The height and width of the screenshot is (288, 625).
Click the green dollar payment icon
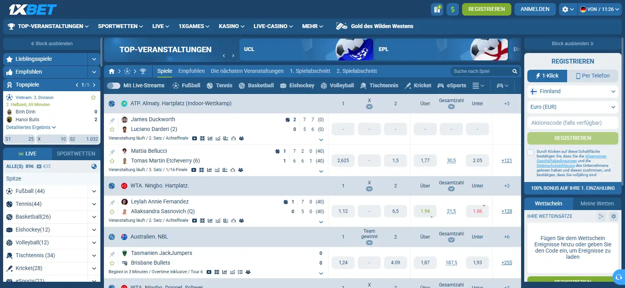coord(453,9)
